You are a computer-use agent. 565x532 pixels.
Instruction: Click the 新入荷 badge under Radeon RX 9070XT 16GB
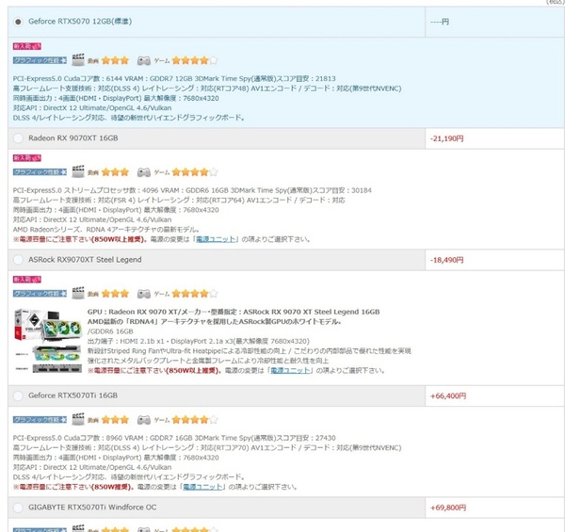pos(27,158)
